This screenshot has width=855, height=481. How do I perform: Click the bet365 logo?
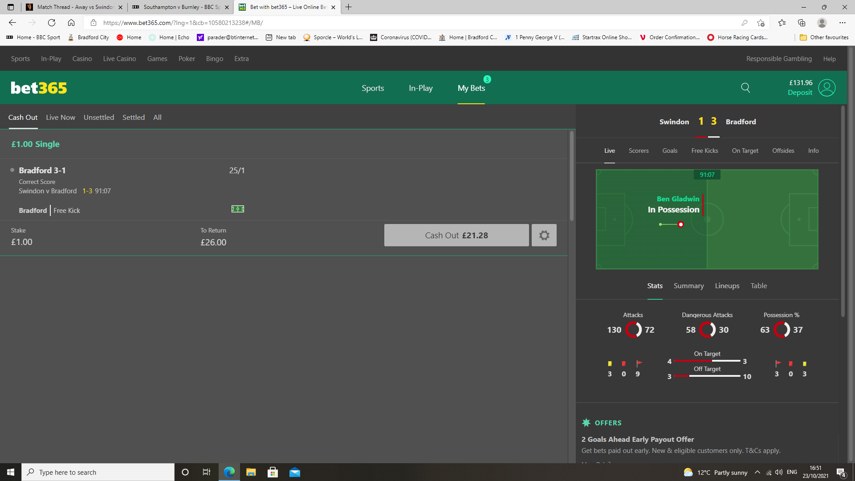[39, 88]
